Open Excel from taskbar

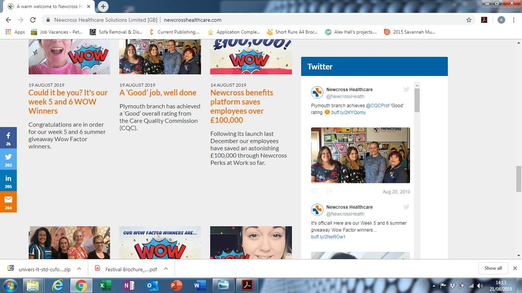coord(105,285)
